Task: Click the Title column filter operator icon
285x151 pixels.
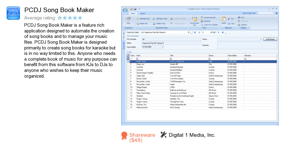Action: click(x=171, y=59)
